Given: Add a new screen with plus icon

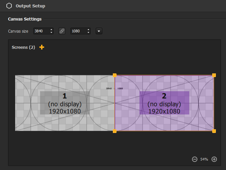Looking at the screenshot, I should coord(42,47).
